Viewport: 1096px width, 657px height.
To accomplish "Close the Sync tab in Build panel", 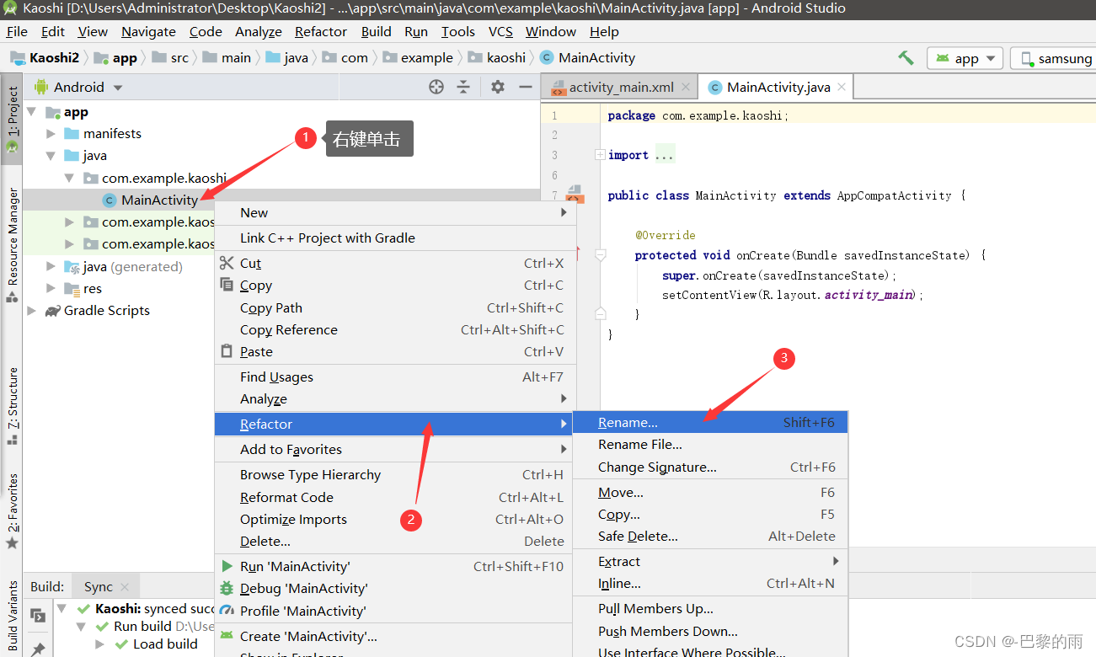I will tap(125, 587).
